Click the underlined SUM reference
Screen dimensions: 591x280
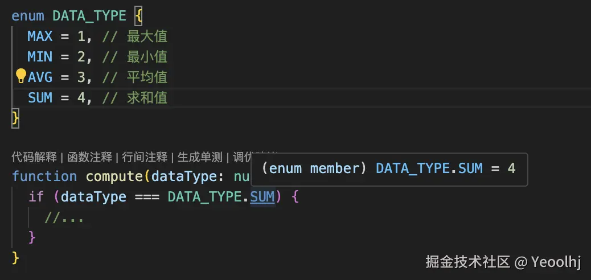(x=262, y=197)
